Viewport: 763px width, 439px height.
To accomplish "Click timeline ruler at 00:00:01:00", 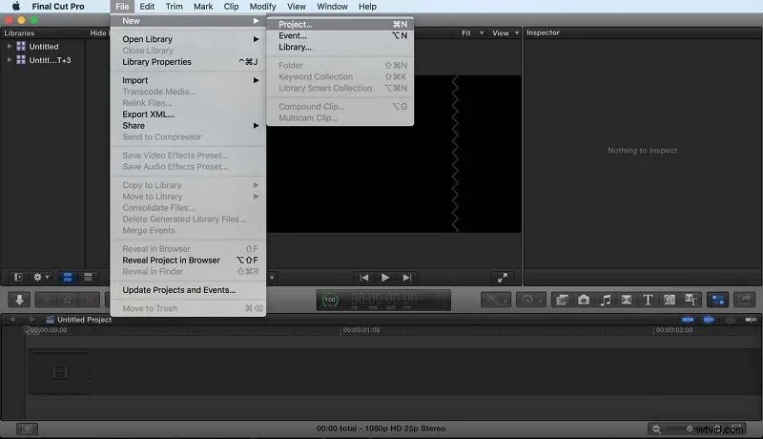I will click(x=361, y=330).
